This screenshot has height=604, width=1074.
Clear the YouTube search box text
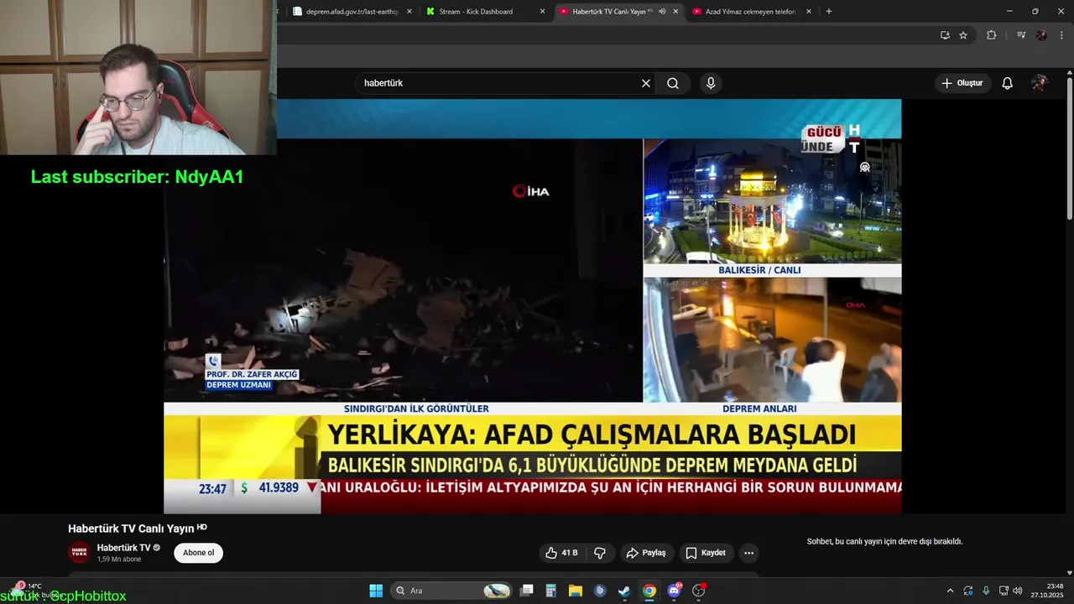646,83
